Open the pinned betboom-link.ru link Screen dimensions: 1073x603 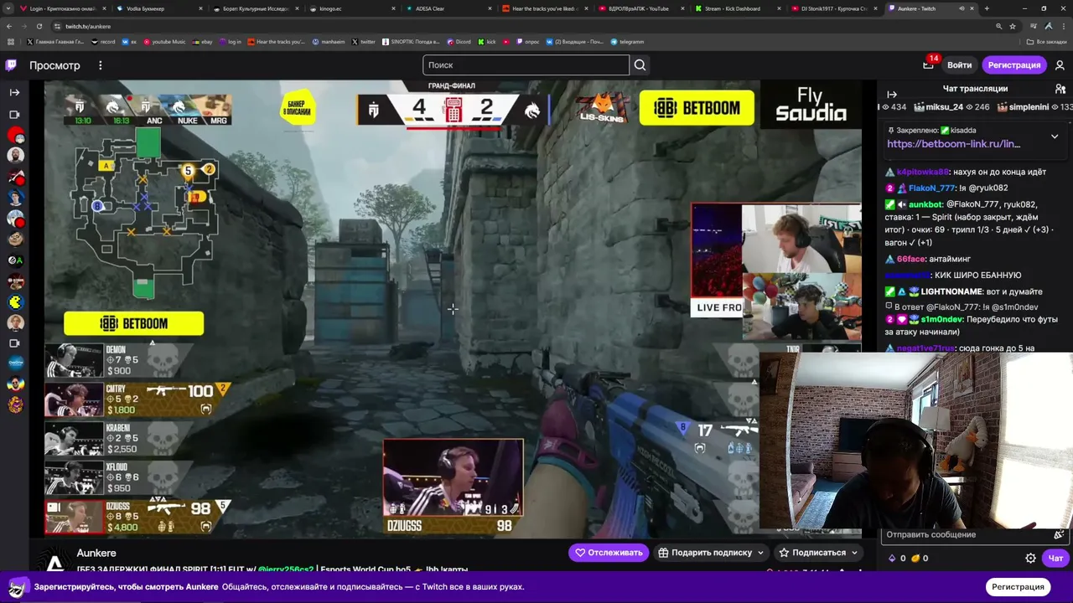click(953, 144)
